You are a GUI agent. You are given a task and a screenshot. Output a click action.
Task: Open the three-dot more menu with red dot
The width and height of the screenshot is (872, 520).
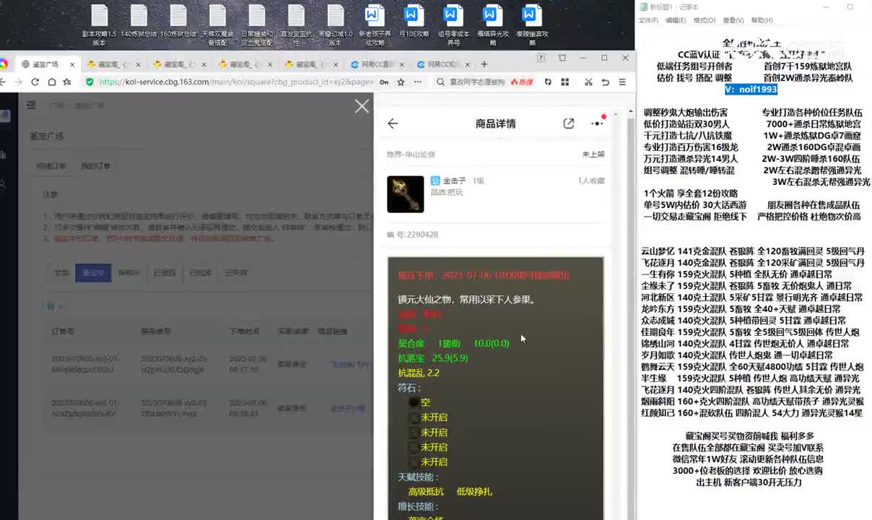598,123
